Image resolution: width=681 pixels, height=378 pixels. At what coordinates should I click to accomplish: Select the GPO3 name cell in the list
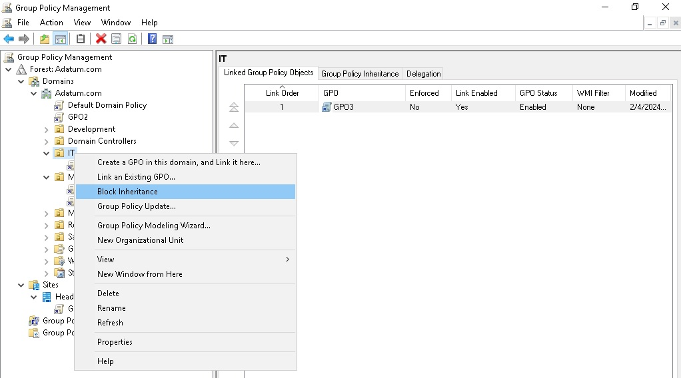point(344,106)
